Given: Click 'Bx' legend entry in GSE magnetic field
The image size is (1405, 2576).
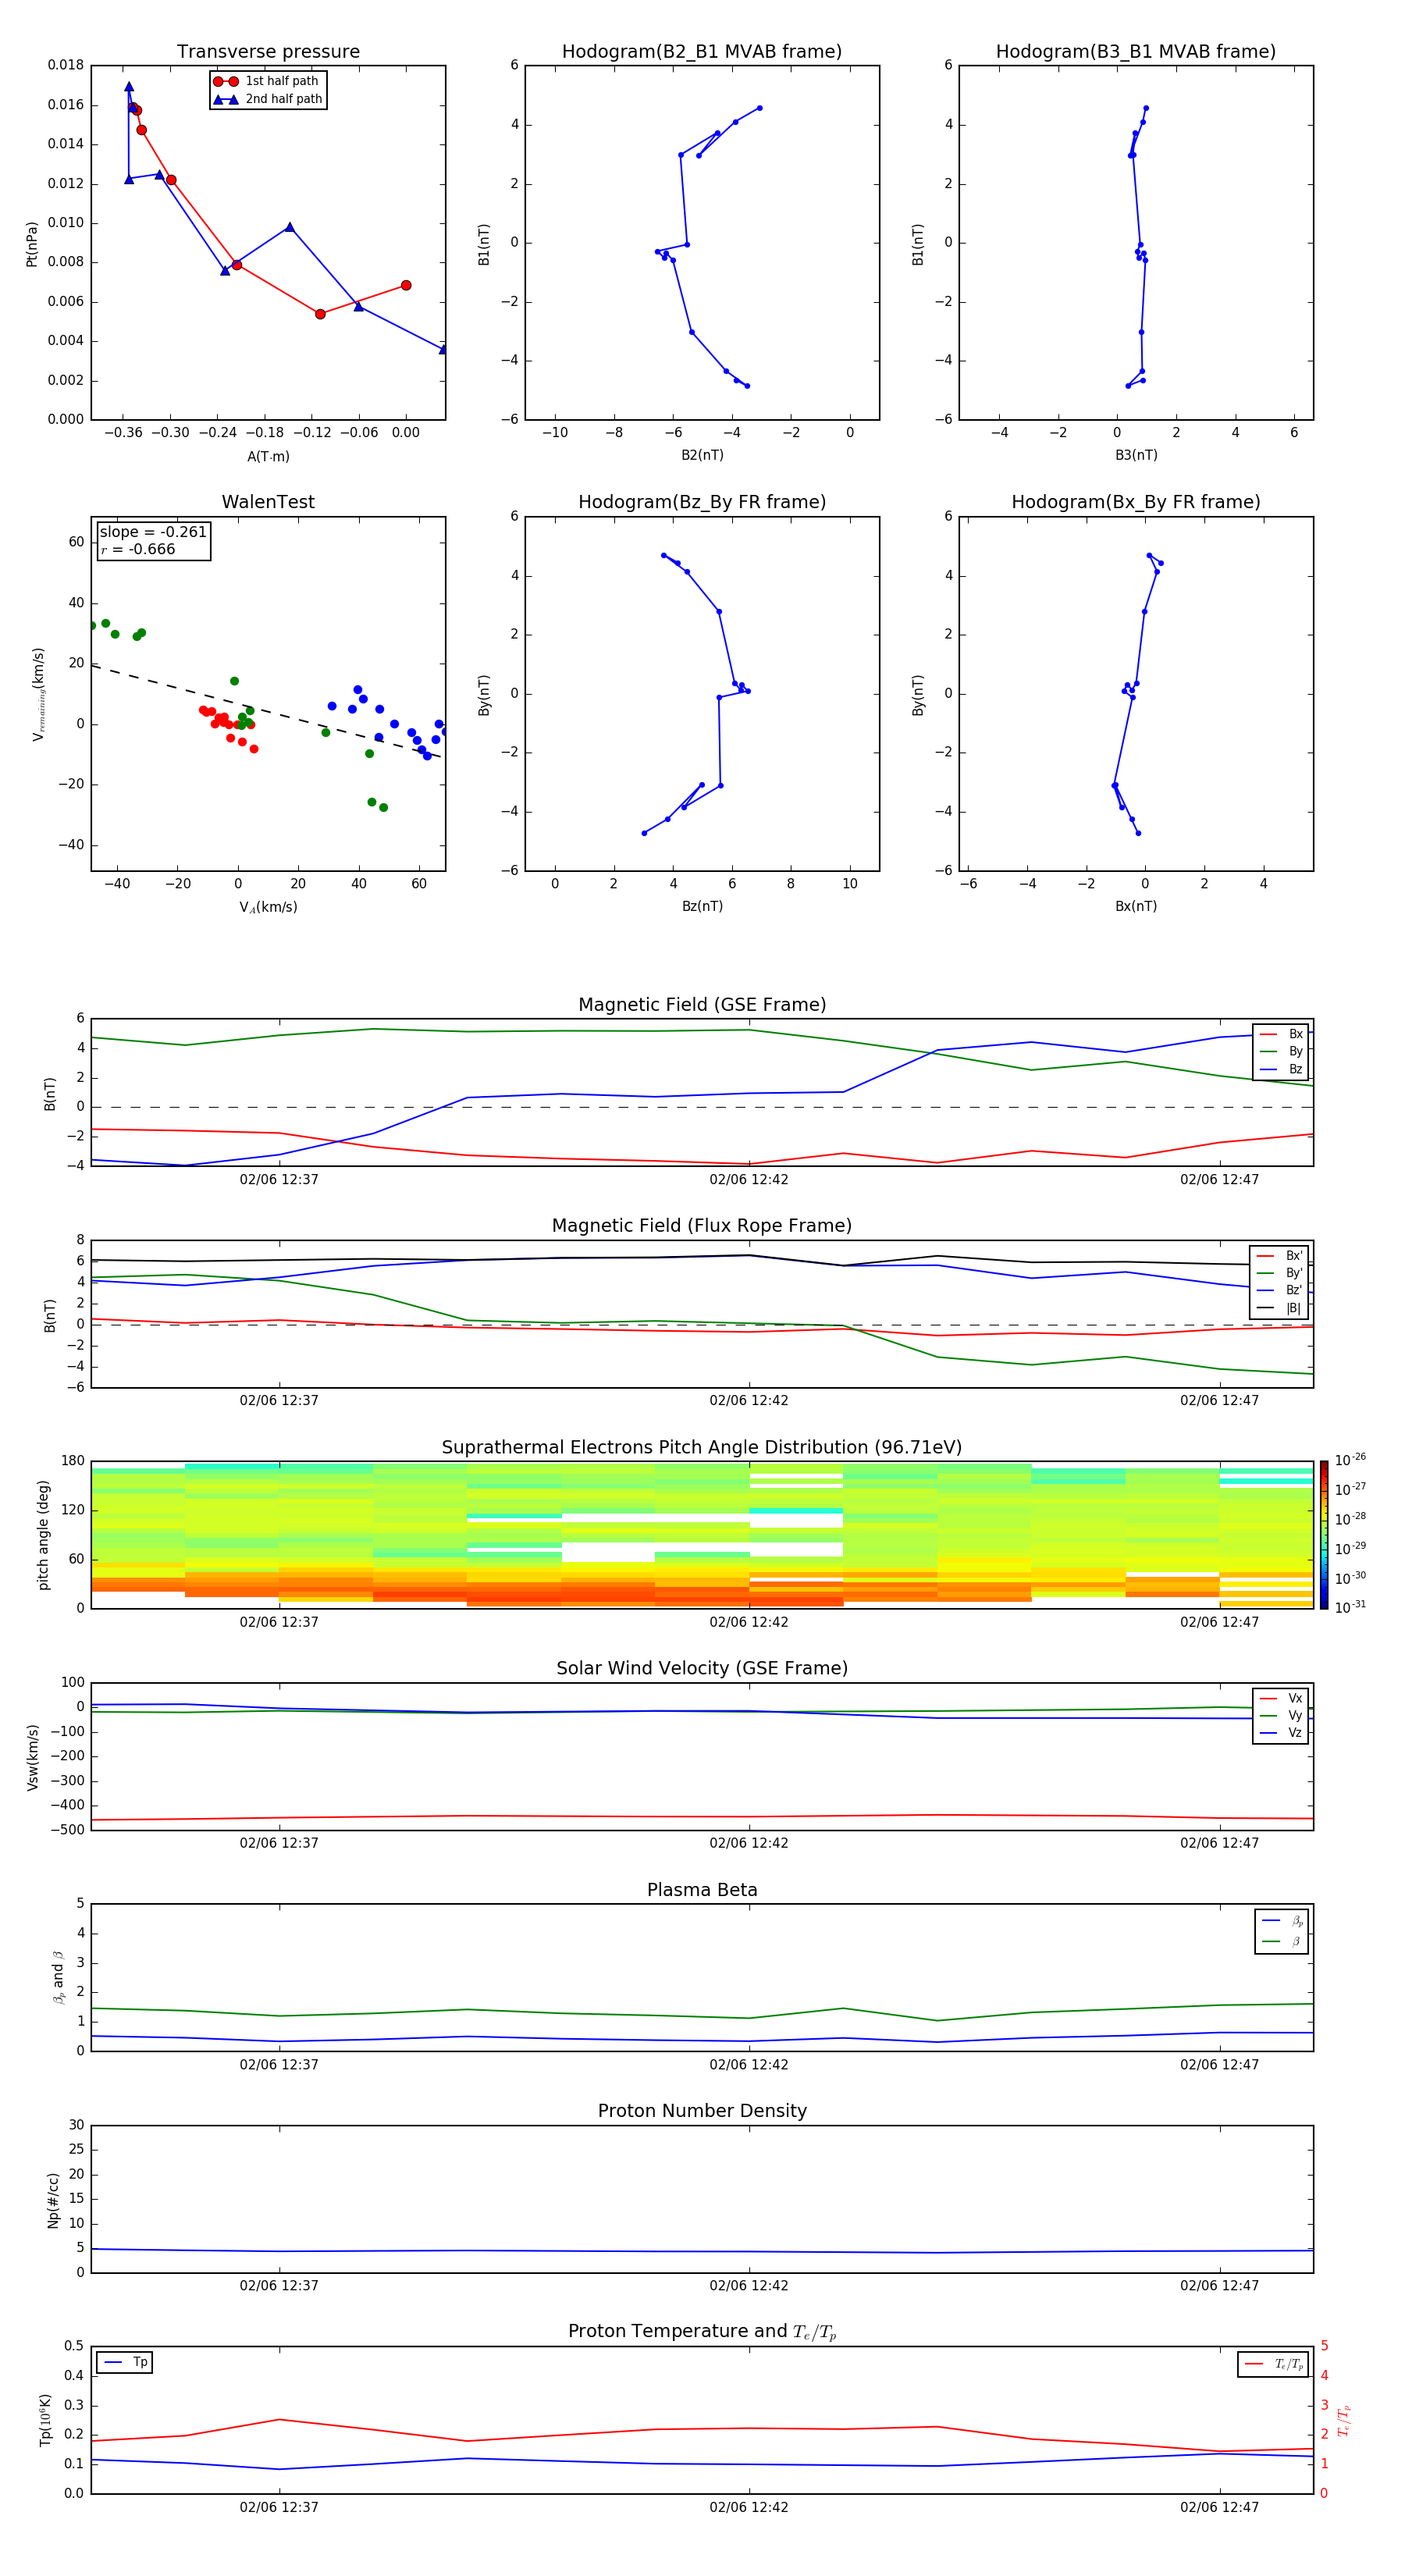Looking at the screenshot, I should (x=1281, y=1034).
